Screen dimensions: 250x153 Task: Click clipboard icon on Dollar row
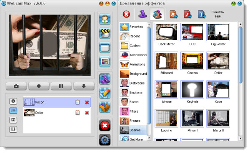click(77, 113)
